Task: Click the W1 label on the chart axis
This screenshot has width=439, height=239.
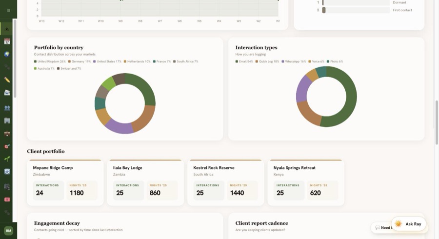Action: (278, 21)
